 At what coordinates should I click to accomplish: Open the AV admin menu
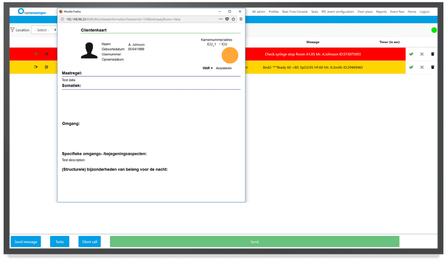tap(258, 12)
